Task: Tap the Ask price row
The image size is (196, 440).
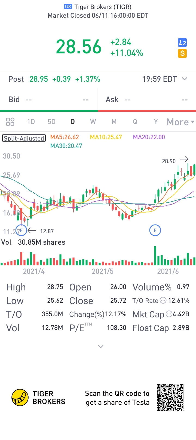Action: [147, 99]
